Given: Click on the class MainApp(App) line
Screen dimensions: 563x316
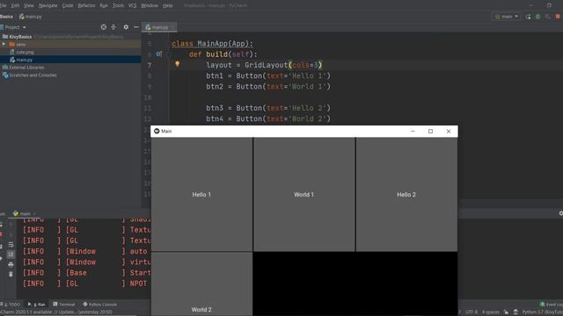Looking at the screenshot, I should click(212, 43).
